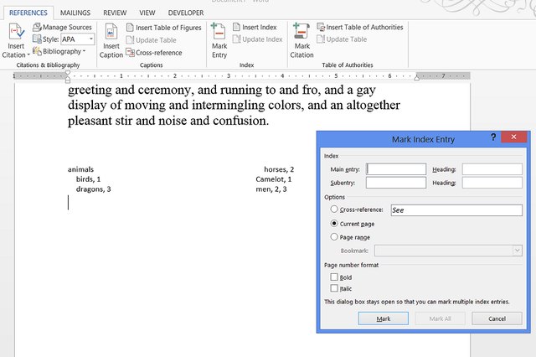Click the 'men, 2, 3' index entry
Image resolution: width=536 pixels, height=357 pixels.
click(271, 189)
